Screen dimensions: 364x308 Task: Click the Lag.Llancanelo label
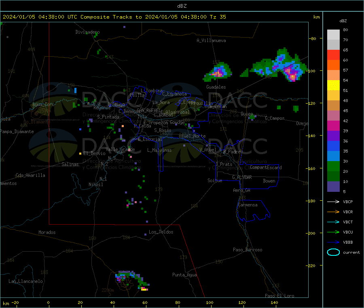coord(25,281)
